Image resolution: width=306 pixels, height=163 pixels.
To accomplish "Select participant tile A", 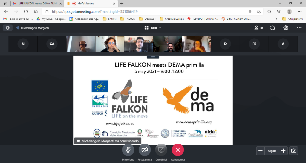I will [x=283, y=44].
